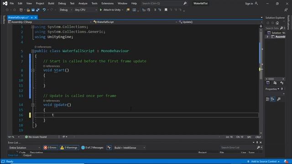Click the Home icon in Solution Explorer
The height and width of the screenshot is (164, 292).
click(277, 23)
